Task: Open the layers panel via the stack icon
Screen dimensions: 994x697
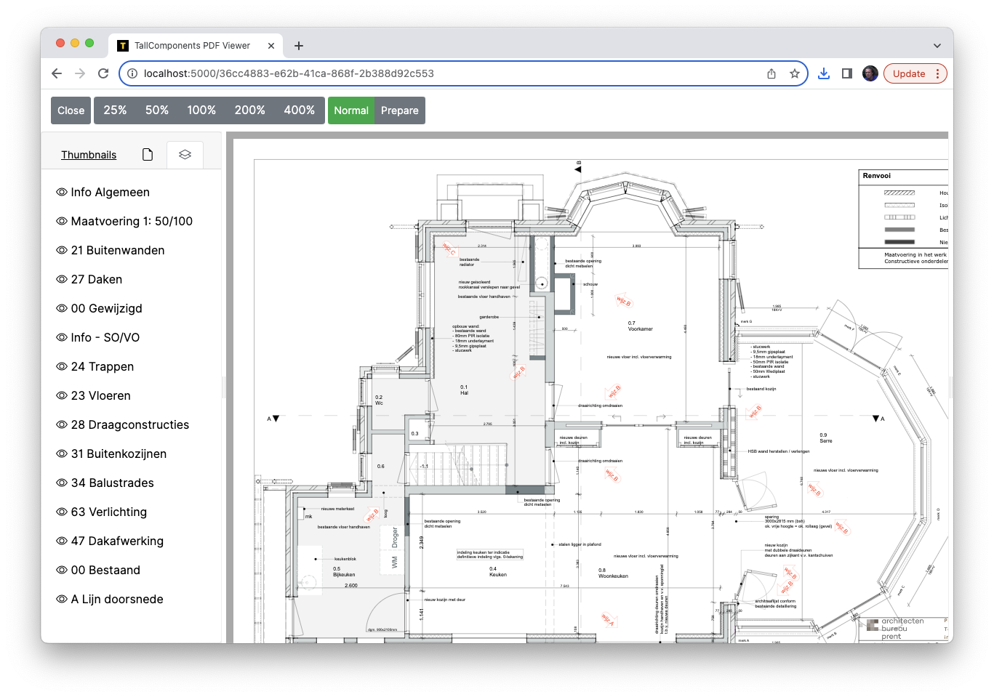Action: [184, 154]
